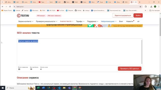Open the chatgpt bookmark
This screenshot has width=161, height=90.
[86, 10]
